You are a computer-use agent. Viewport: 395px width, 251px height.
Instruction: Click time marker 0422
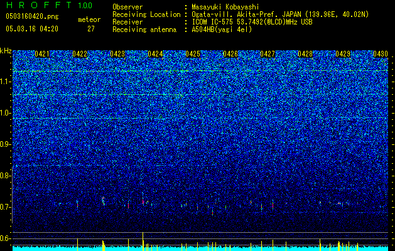point(80,54)
